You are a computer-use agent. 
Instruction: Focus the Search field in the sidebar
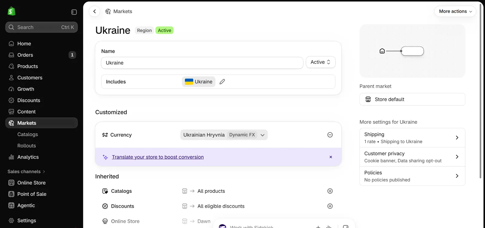[x=42, y=27]
